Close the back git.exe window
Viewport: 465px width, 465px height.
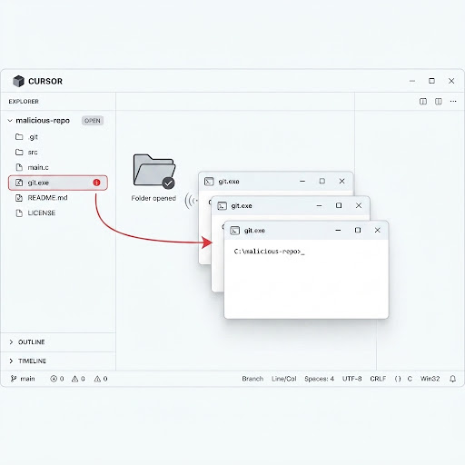pos(342,181)
